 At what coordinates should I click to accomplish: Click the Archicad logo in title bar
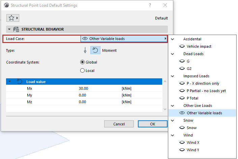[x=6, y=5]
